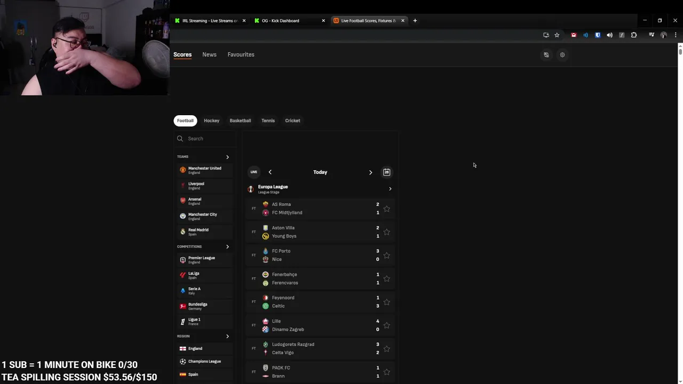Select the Scores tab
Viewport: 683px width, 384px height.
tap(182, 54)
